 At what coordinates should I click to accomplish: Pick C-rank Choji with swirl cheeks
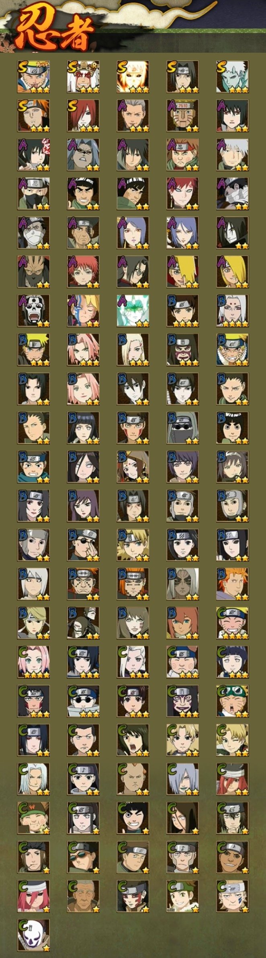183,662
